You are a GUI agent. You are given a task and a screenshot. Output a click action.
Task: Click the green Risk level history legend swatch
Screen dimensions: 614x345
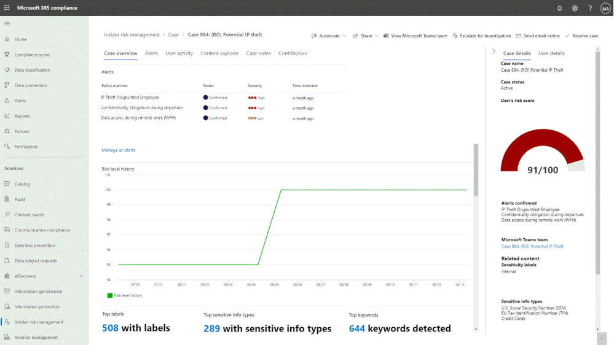pyautogui.click(x=109, y=295)
